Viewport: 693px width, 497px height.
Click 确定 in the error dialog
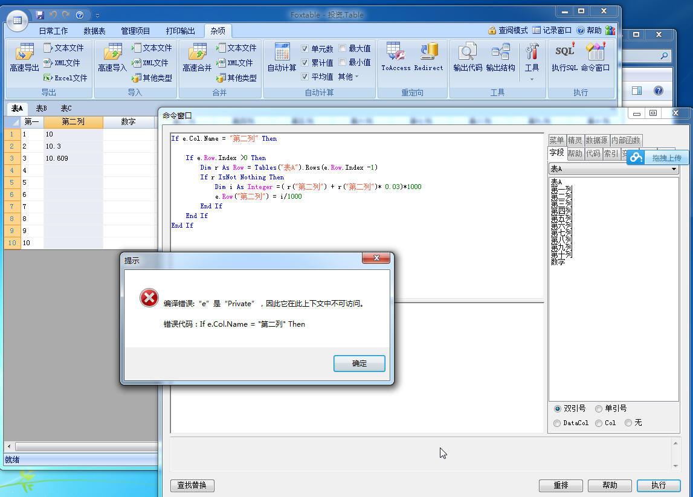click(x=359, y=363)
